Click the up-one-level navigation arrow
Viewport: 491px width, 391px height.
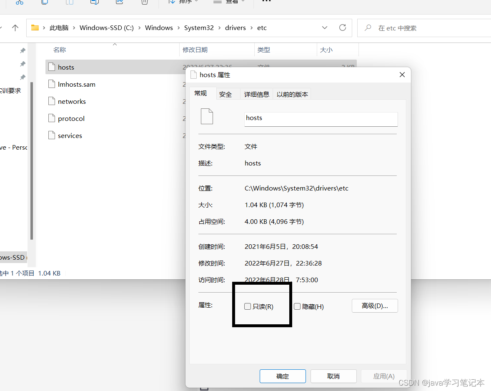15,28
